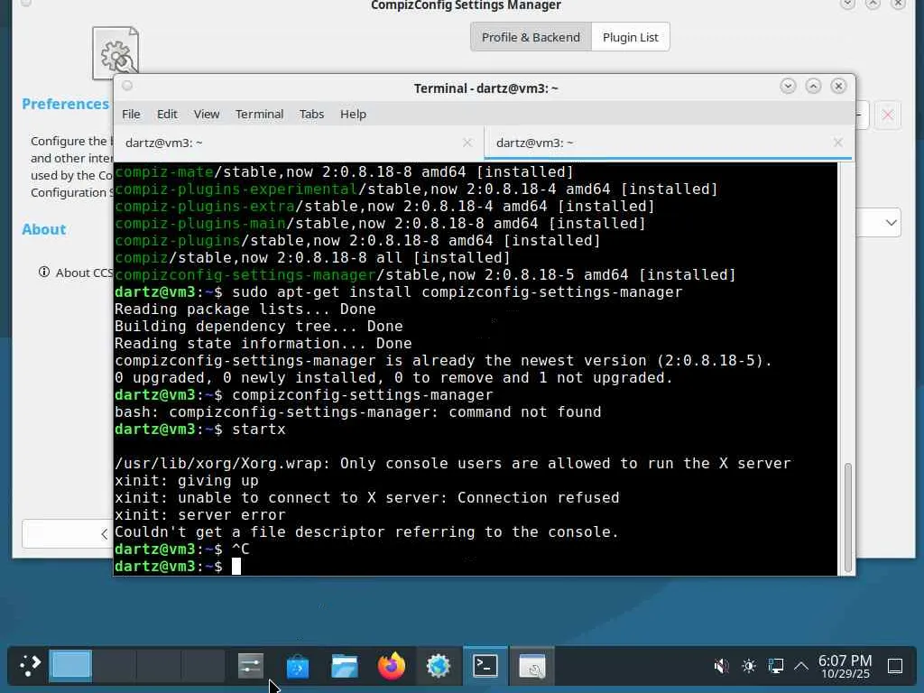Open the brightness tray icon
The height and width of the screenshot is (693, 924).
[x=749, y=666]
